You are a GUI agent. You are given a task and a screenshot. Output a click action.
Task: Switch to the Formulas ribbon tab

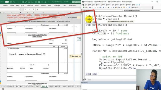(30, 5)
